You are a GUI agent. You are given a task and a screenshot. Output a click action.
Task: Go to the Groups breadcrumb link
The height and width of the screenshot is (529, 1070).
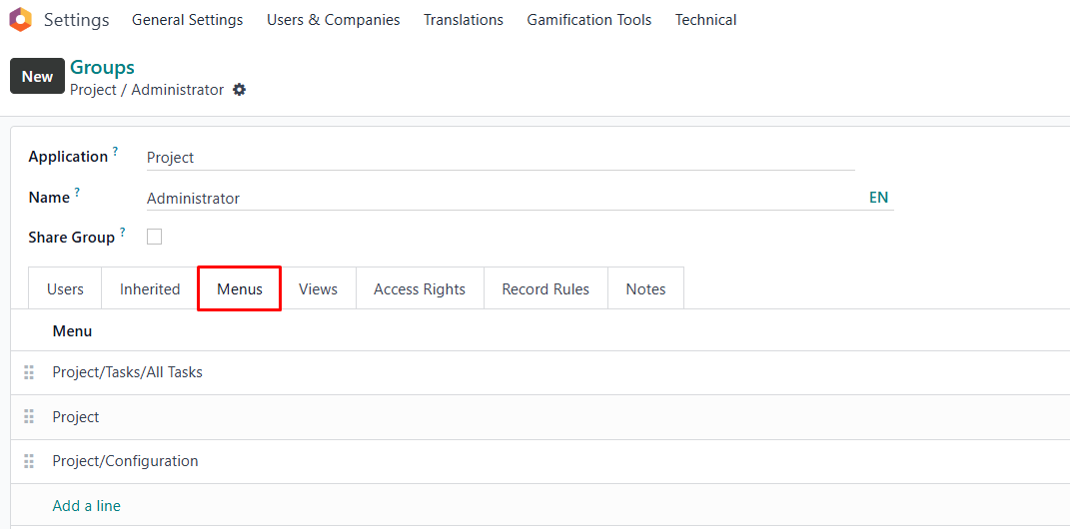(102, 68)
